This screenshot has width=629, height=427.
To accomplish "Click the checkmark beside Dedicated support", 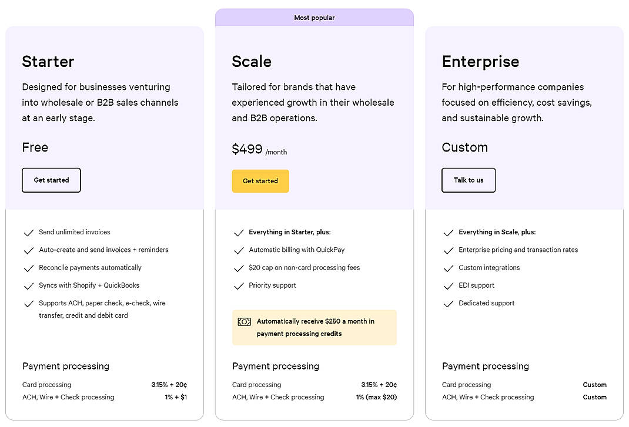I will tap(449, 304).
